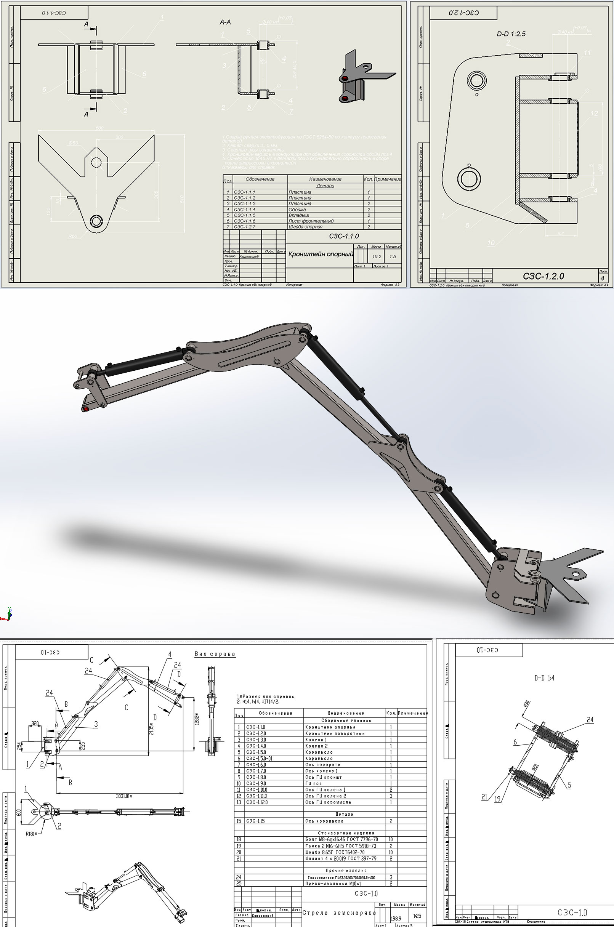Viewport: 614px width, 927px height.
Task: Click the welding note mentioning 'ГОСТ 5264-80'
Action: click(304, 139)
